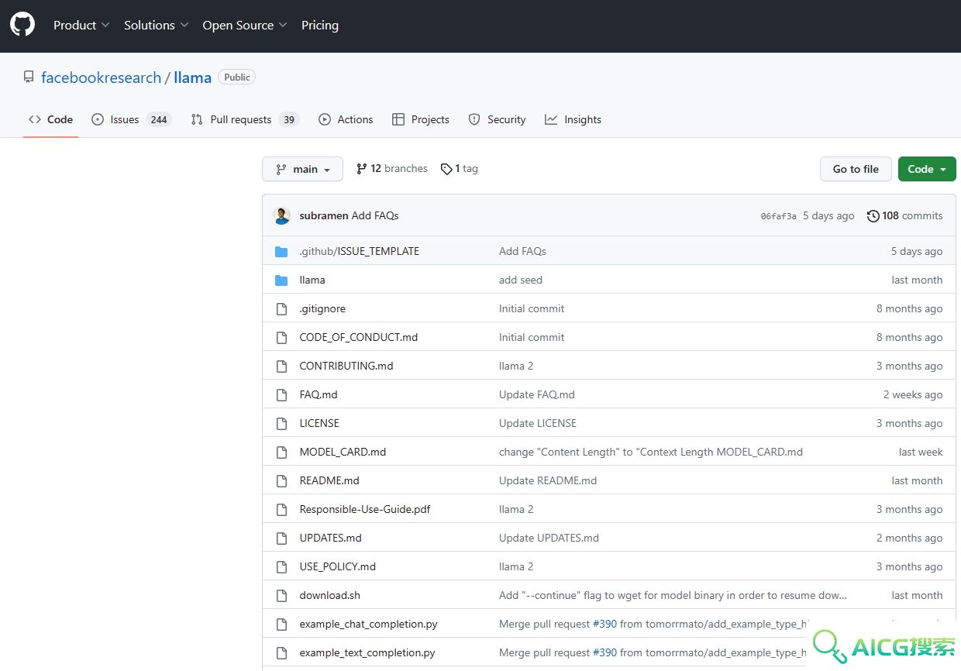Click the 'Update FAQ.md' commit message
Image resolution: width=961 pixels, height=671 pixels.
(537, 395)
